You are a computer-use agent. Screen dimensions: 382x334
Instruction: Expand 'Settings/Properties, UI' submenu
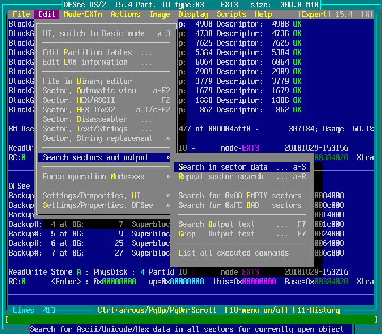click(x=106, y=196)
